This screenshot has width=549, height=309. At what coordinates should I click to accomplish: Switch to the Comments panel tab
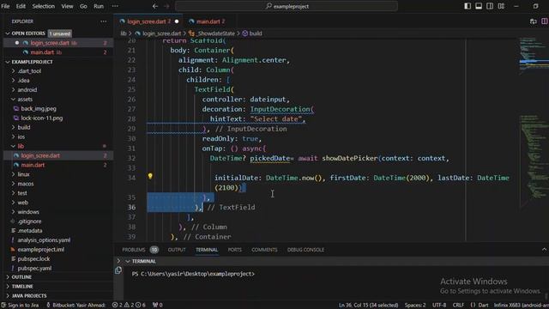[264, 250]
